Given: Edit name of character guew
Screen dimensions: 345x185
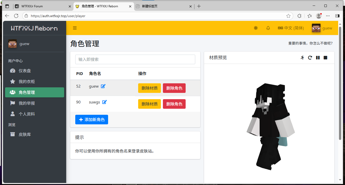Looking at the screenshot, I should pos(103,86).
